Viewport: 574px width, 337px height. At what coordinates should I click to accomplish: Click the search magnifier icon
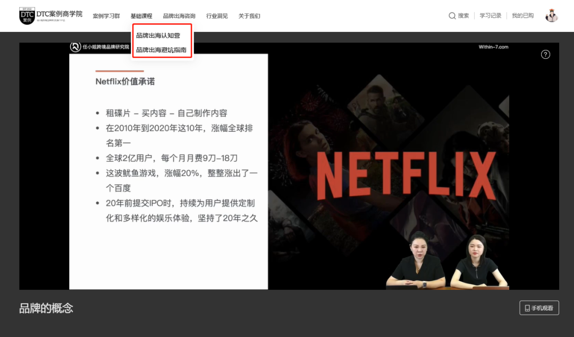pos(452,16)
